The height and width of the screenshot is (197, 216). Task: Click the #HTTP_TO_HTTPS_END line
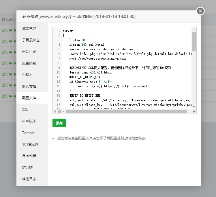[85, 95]
